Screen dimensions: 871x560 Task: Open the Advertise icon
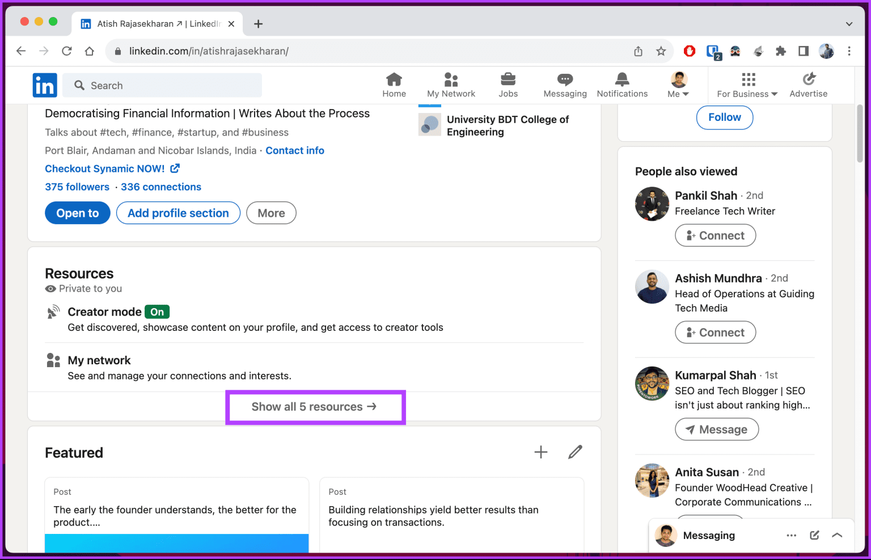click(x=809, y=80)
